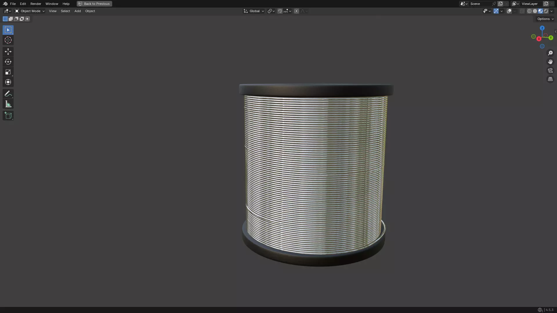Open the File menu
This screenshot has height=313, width=557.
(x=13, y=4)
